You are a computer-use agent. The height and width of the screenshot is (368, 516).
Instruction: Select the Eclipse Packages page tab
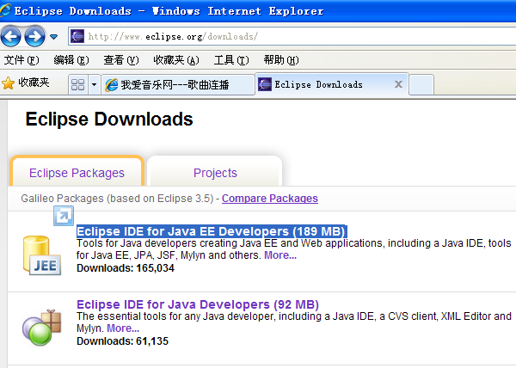tap(77, 172)
